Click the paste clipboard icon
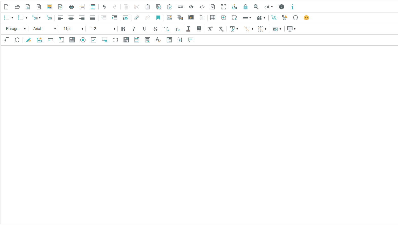 coord(147,7)
